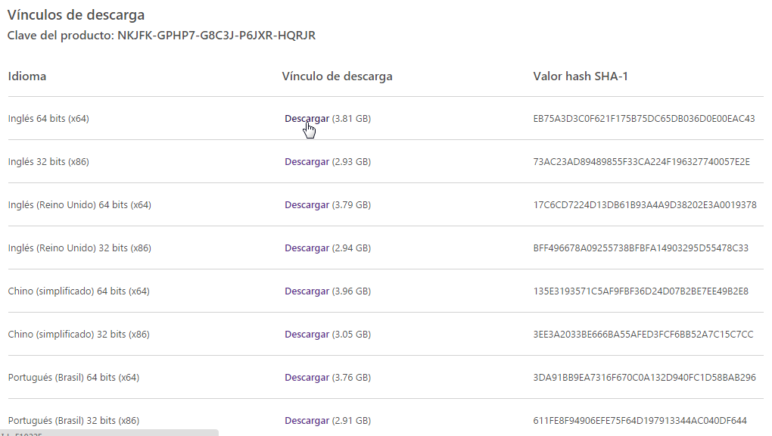Click the SHA-1 hash starting with 3DA91BB9
The image size is (772, 436).
tap(644, 378)
